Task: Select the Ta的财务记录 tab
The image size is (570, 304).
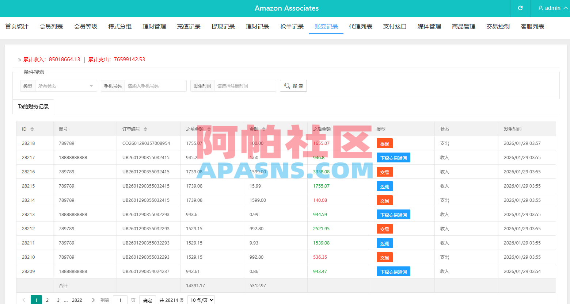Action: point(33,107)
